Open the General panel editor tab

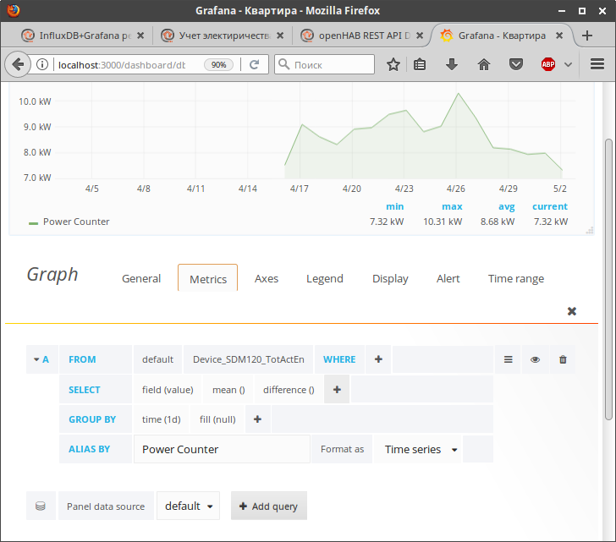click(x=141, y=279)
